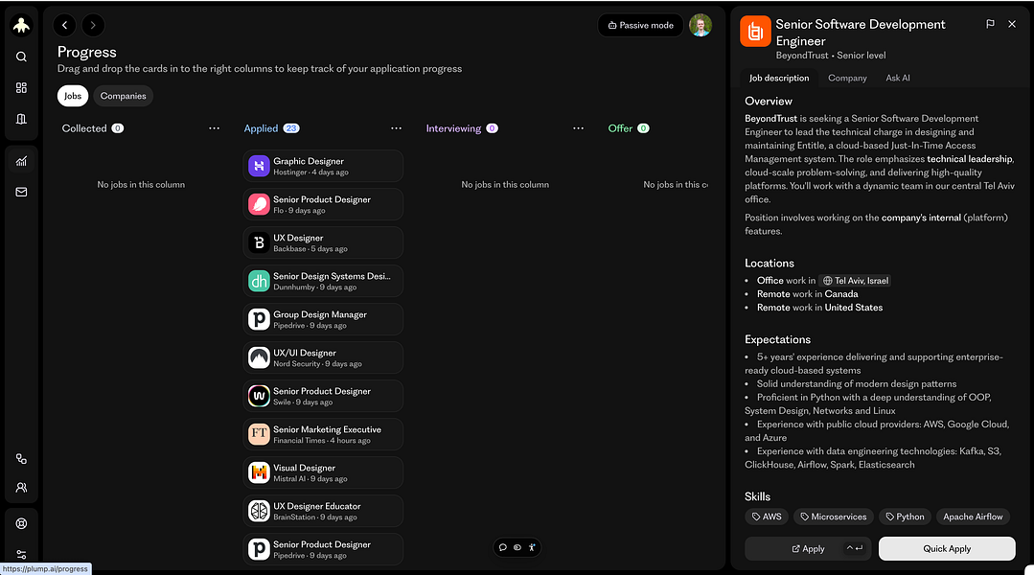
Task: Select the Job description tab
Action: (779, 78)
